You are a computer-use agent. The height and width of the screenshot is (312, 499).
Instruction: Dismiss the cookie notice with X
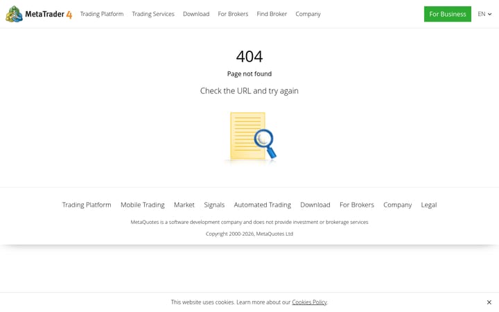pos(489,302)
